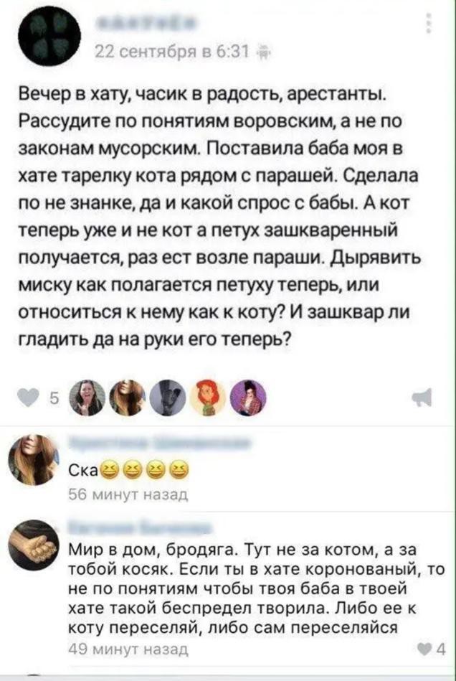Click the '56 минут назад' comment timestamp

(128, 494)
